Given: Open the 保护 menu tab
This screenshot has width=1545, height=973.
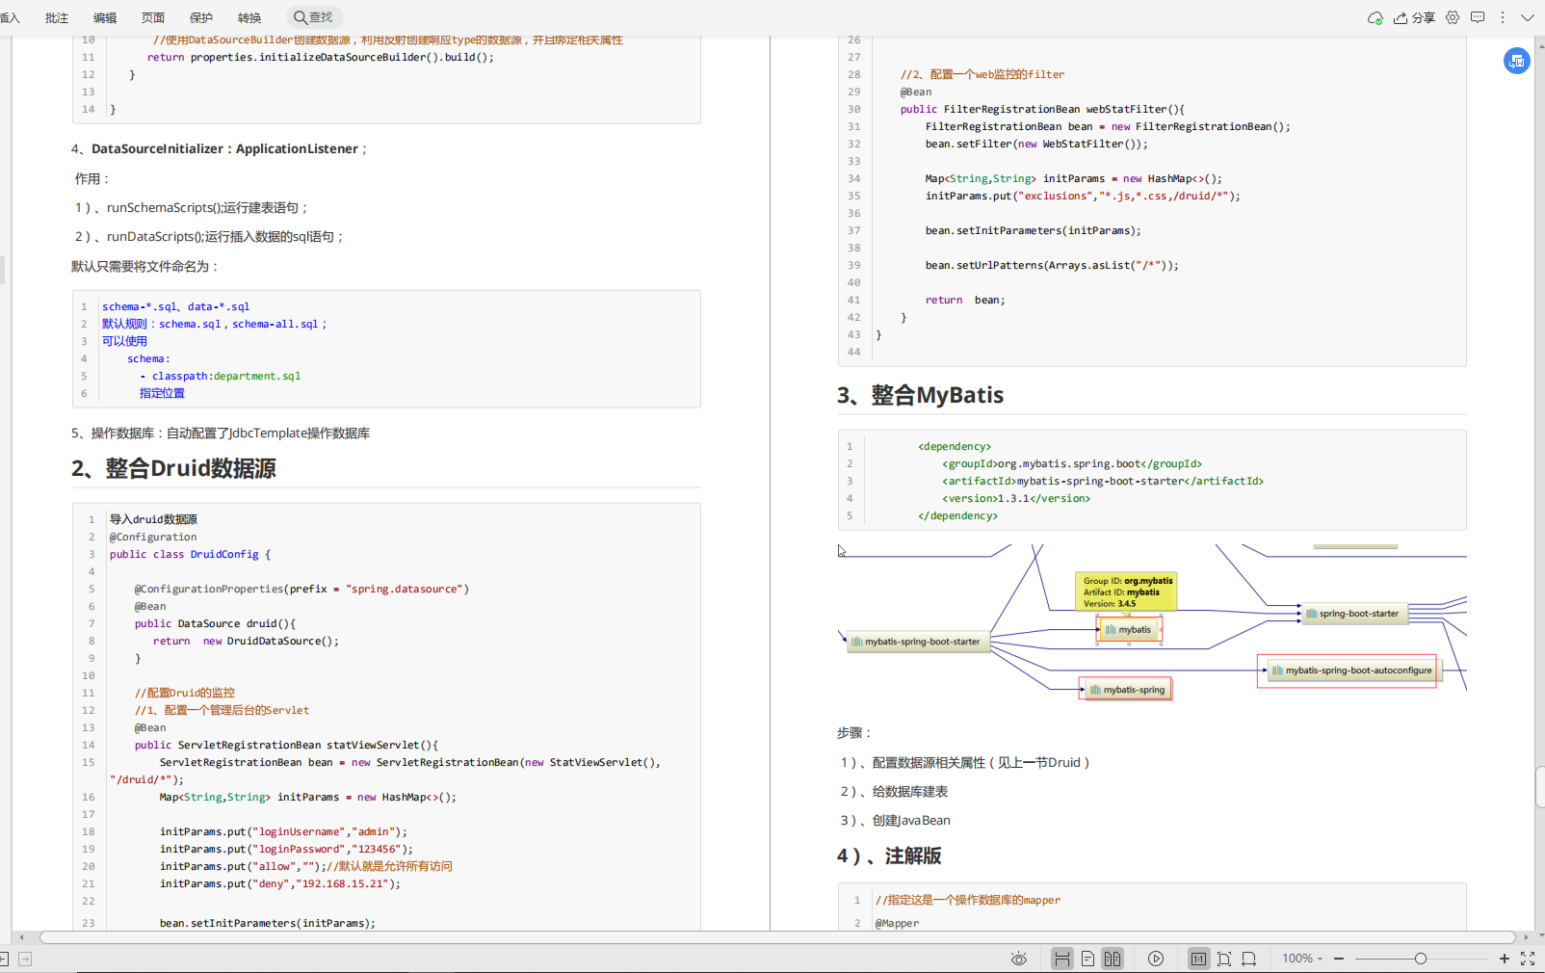Looking at the screenshot, I should [x=201, y=17].
